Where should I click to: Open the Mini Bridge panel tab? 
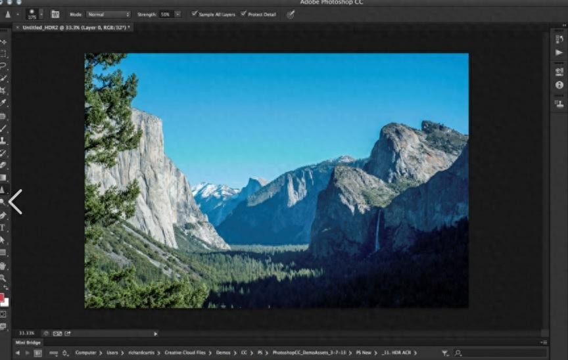(27, 342)
